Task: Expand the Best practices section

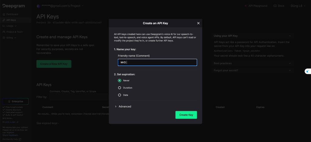Action: tap(252, 63)
